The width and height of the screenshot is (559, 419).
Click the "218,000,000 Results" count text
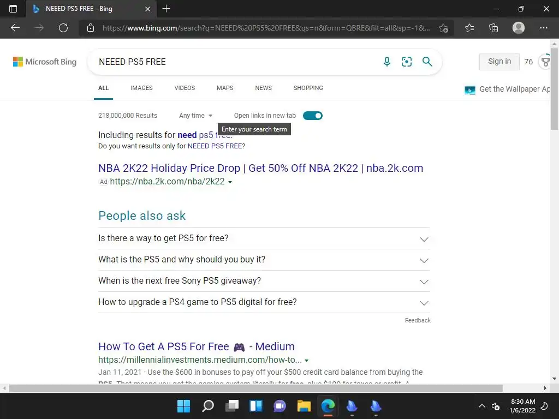(x=128, y=116)
